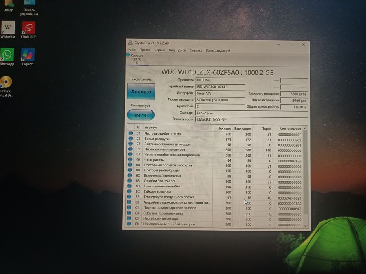The image size is (366, 274).
Task: Click the Интерфейс field Serial ATA
Action: [x=220, y=93]
